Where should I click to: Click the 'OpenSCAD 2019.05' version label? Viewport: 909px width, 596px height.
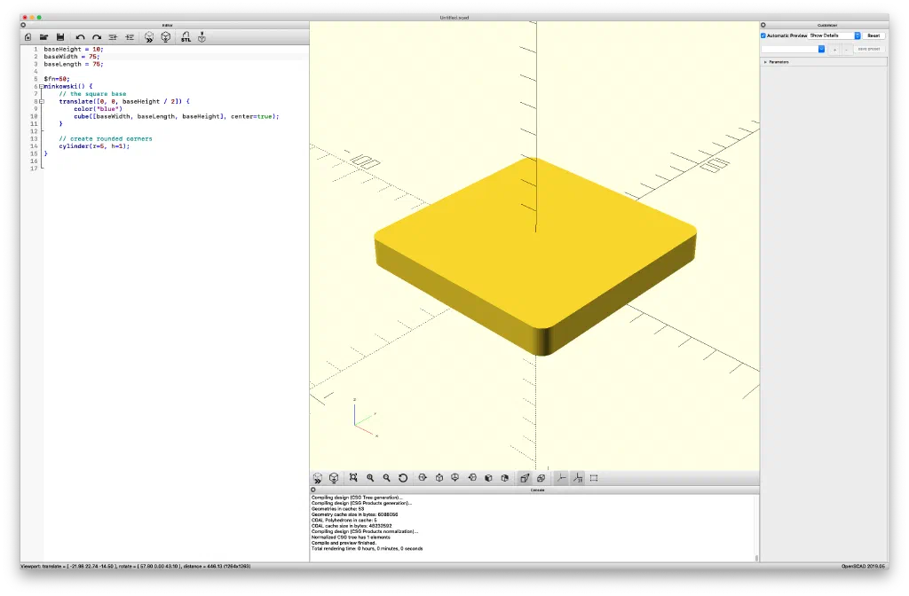click(865, 566)
